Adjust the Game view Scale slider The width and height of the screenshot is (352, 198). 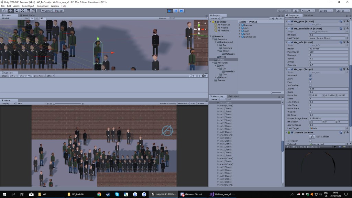click(65, 103)
